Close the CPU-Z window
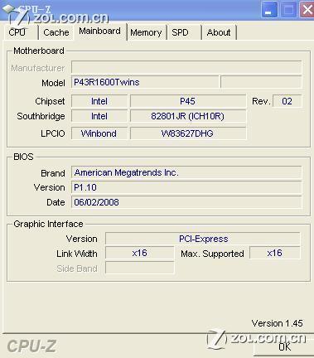Image resolution: width=314 pixels, height=358 pixels. tap(307, 10)
